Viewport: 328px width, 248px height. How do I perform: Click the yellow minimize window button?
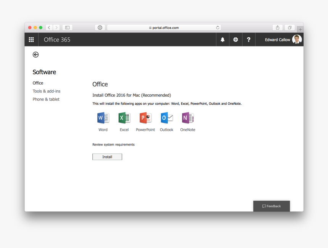pos(35,27)
